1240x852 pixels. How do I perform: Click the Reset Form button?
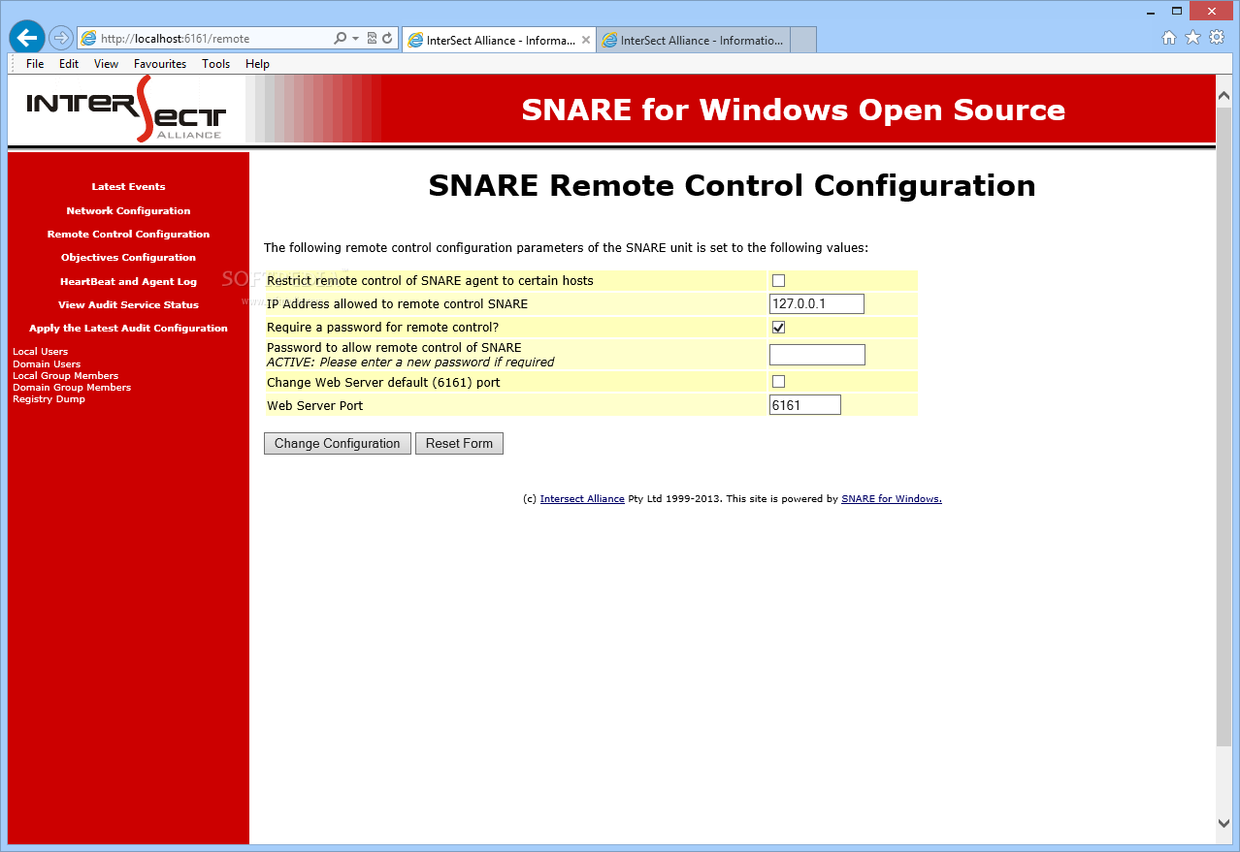click(x=459, y=444)
